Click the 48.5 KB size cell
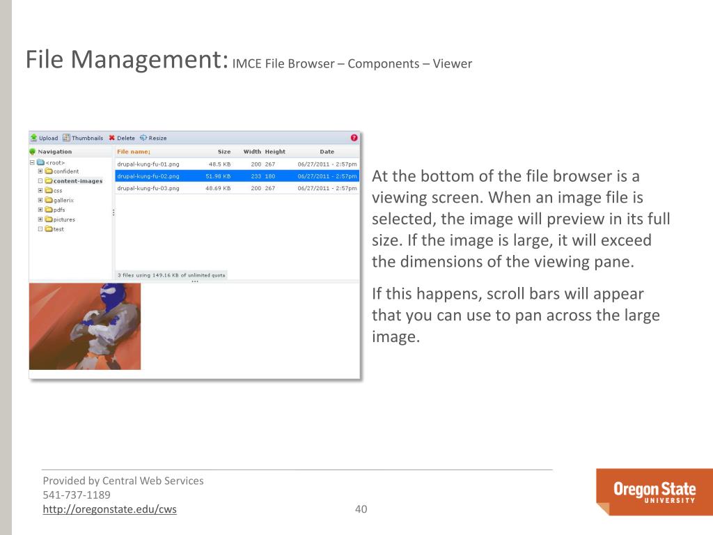 (219, 164)
